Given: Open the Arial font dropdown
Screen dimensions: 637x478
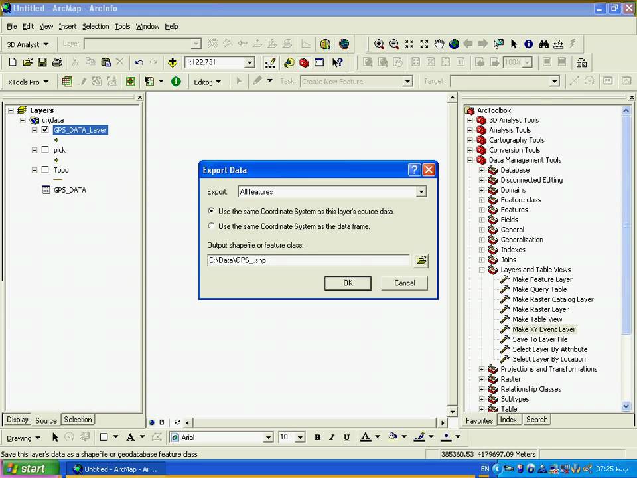Looking at the screenshot, I should pyautogui.click(x=268, y=438).
